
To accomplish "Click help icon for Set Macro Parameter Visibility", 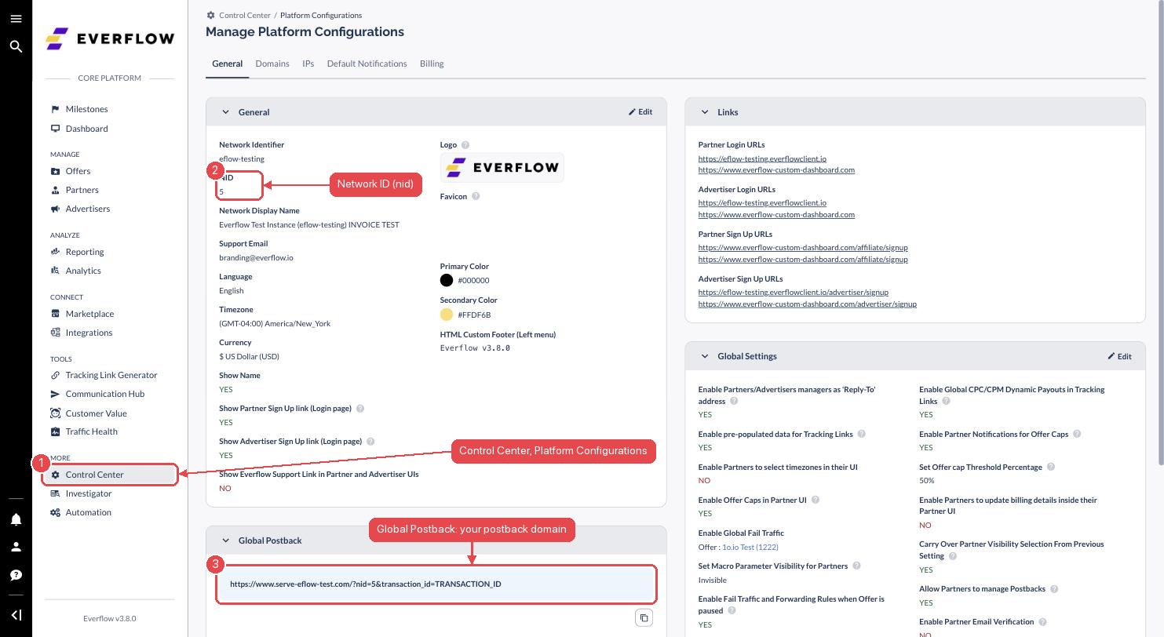I will tap(856, 566).
